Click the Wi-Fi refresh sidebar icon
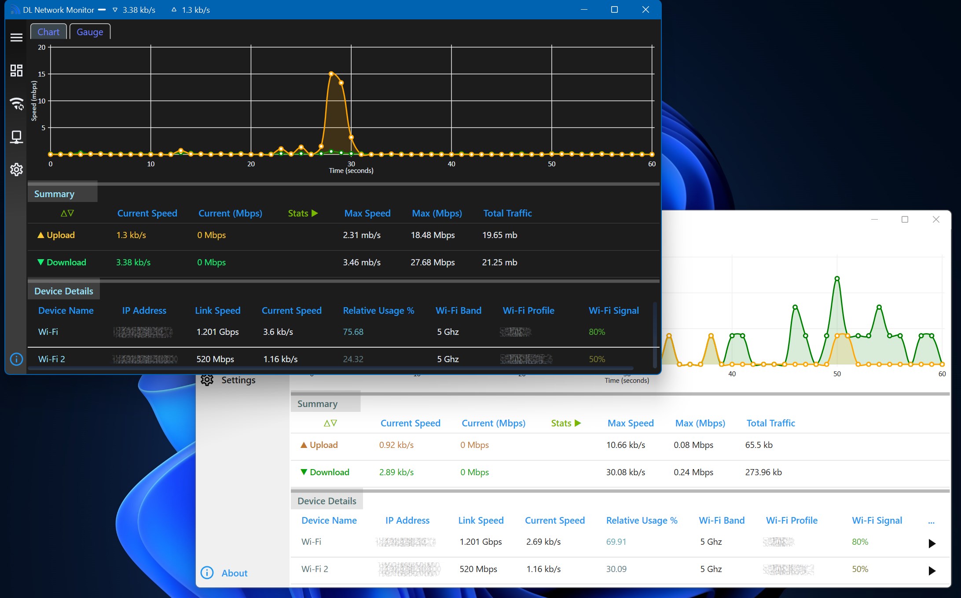 pos(17,103)
